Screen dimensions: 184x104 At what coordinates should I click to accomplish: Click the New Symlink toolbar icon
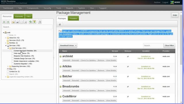pyautogui.click(x=21, y=22)
